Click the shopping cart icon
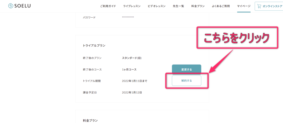 click(259, 6)
